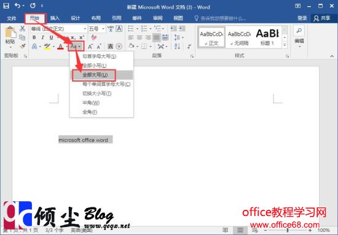Align text right
Screen dimensions: 338x235
coord(148,37)
